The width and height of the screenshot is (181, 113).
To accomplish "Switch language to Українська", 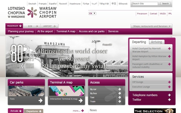I will (x=75, y=4).
